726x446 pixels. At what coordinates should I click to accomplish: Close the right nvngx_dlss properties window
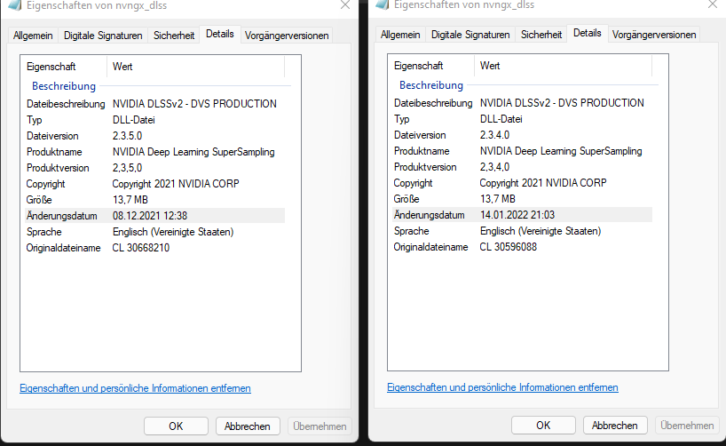[x=712, y=4]
